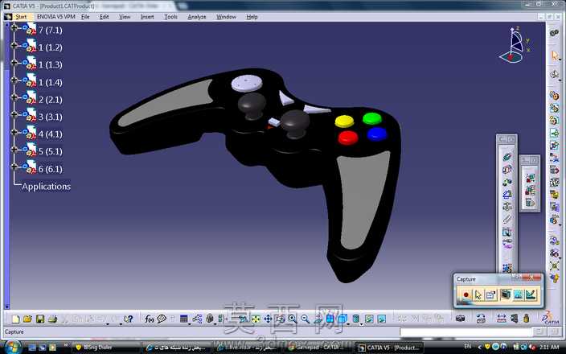The width and height of the screenshot is (566, 354).
Task: Click the Fit All In icon
Action: (x=256, y=319)
